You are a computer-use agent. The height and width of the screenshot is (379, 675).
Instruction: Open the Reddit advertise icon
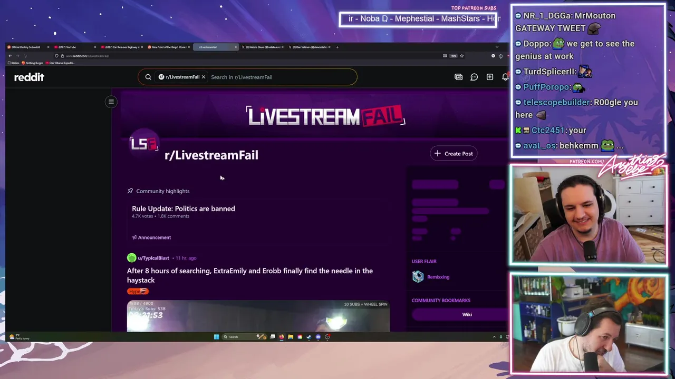click(x=459, y=77)
